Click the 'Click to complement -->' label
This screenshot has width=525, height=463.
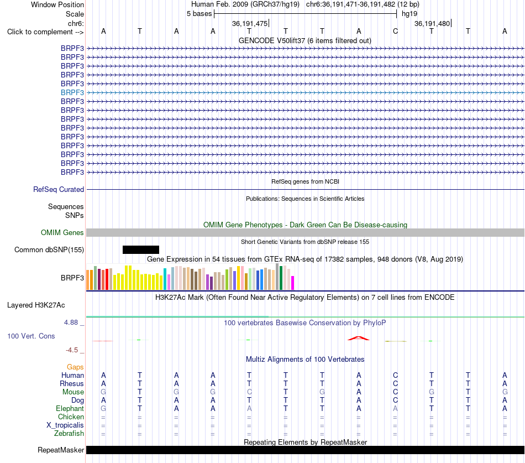[x=45, y=32]
